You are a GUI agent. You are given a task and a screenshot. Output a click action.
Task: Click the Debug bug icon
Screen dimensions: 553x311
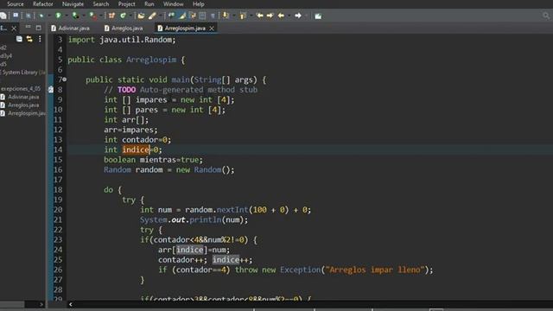[41, 16]
